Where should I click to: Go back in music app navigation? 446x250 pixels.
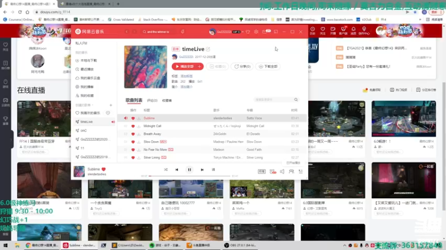(x=127, y=32)
